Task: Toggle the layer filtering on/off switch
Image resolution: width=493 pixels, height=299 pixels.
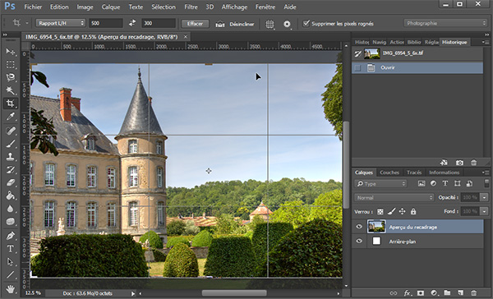Action: [x=486, y=183]
